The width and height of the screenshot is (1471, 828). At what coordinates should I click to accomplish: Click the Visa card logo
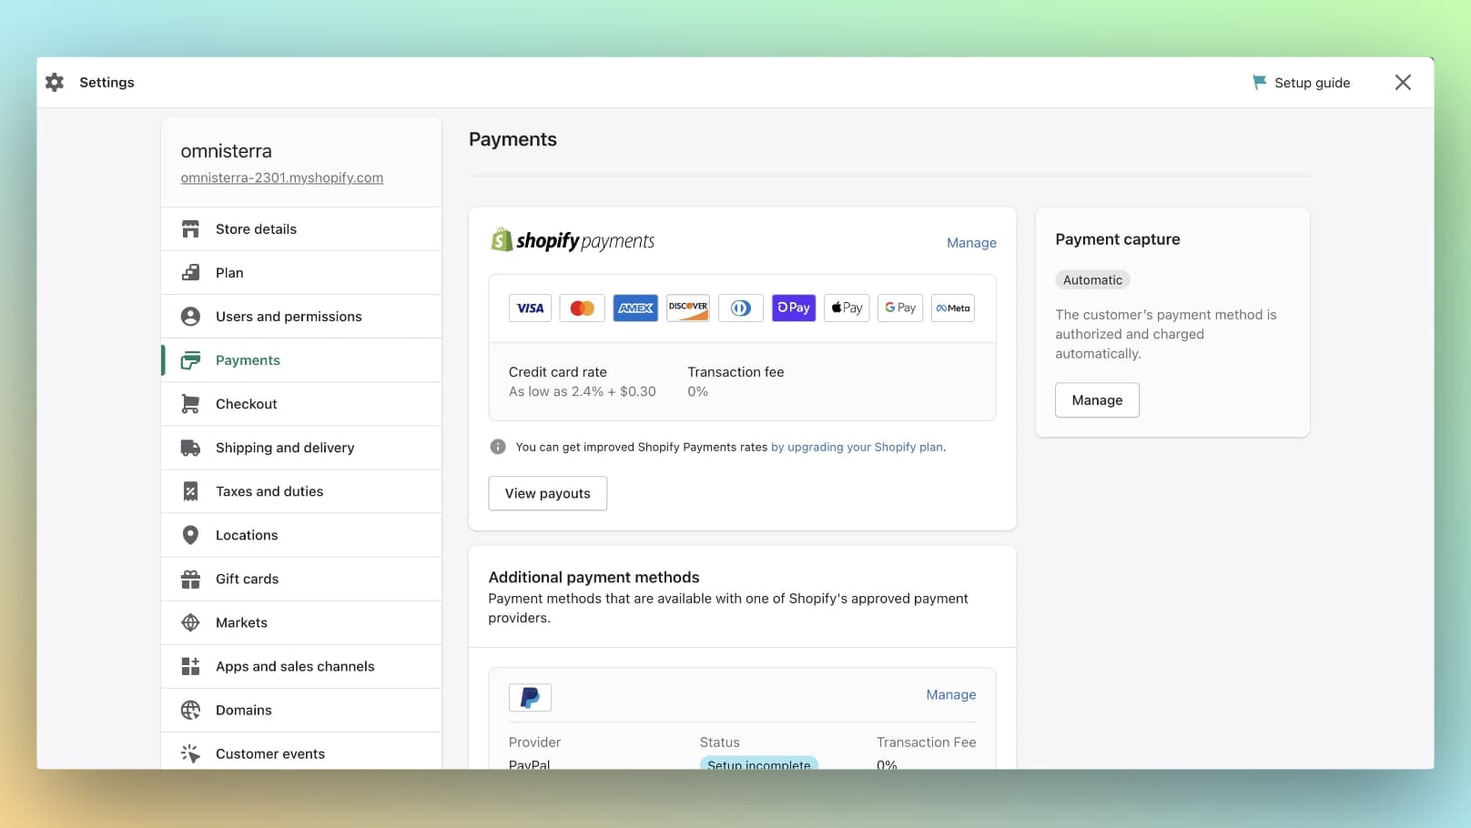click(x=530, y=308)
